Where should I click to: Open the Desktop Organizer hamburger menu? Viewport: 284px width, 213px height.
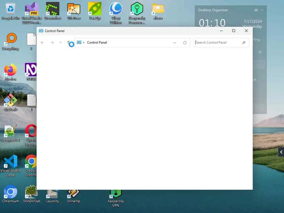tap(256, 10)
